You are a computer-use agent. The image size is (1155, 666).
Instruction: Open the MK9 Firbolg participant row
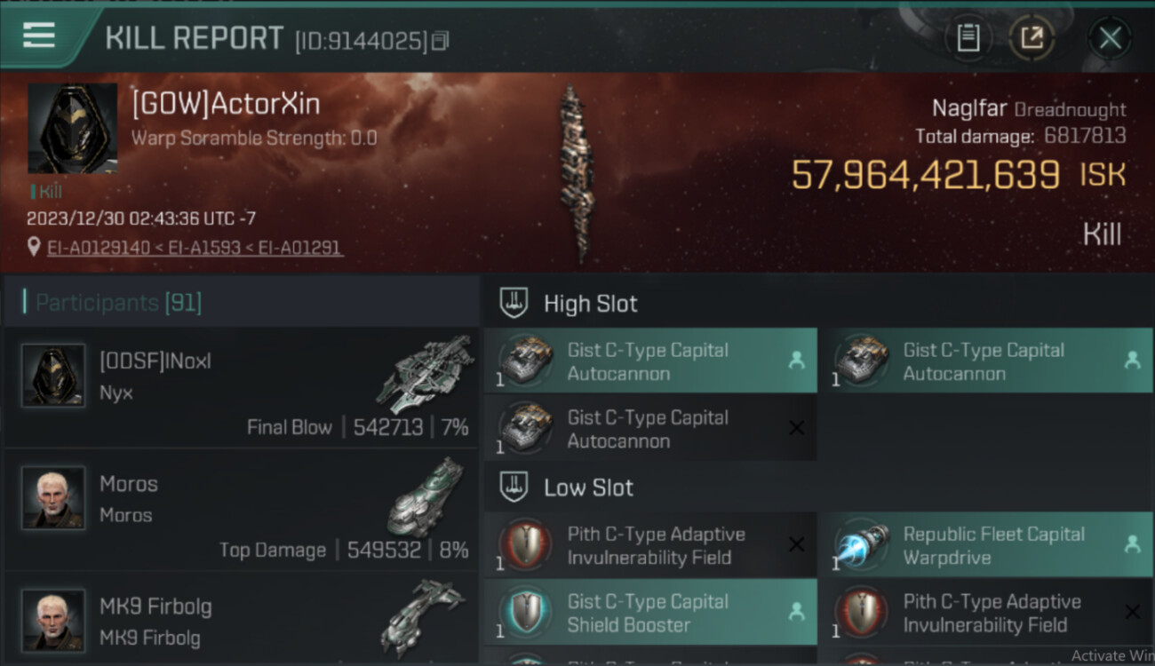tap(241, 620)
